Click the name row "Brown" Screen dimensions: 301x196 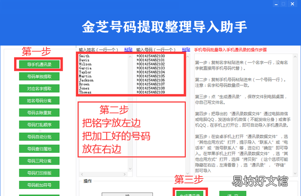tap(84, 84)
